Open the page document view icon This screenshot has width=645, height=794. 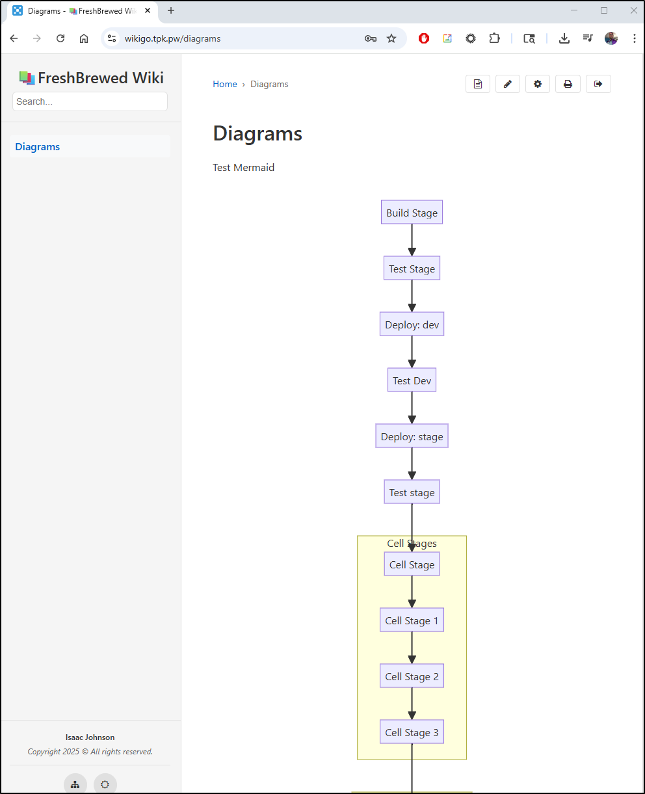(478, 84)
